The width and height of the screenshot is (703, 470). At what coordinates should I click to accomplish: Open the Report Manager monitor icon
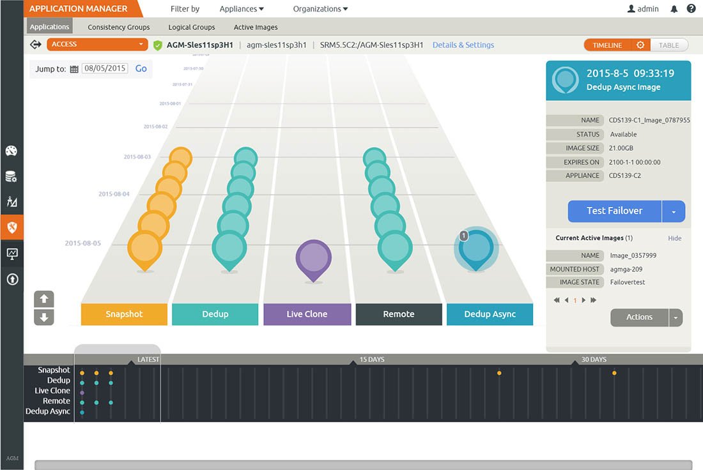(13, 253)
